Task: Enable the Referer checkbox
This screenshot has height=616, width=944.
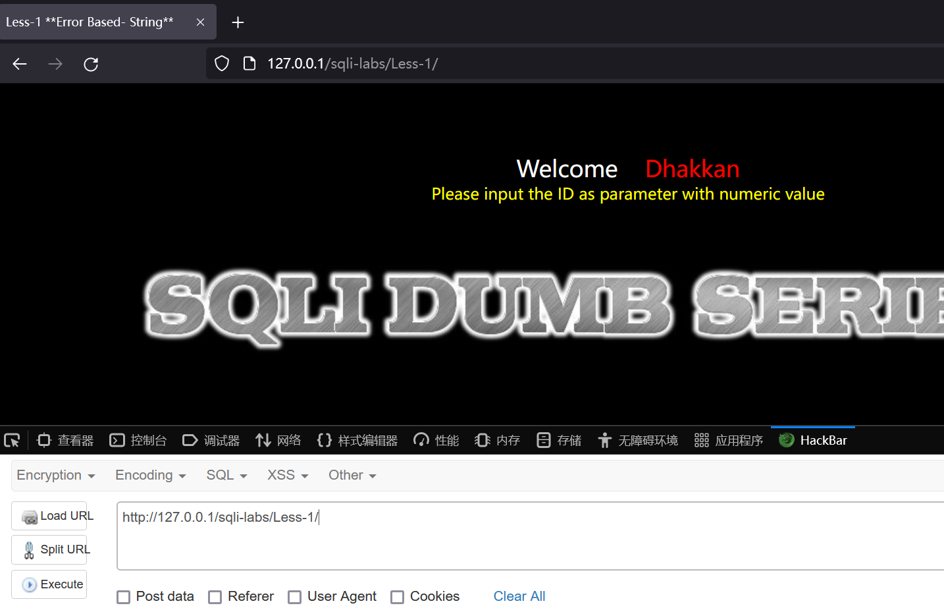Action: (215, 597)
